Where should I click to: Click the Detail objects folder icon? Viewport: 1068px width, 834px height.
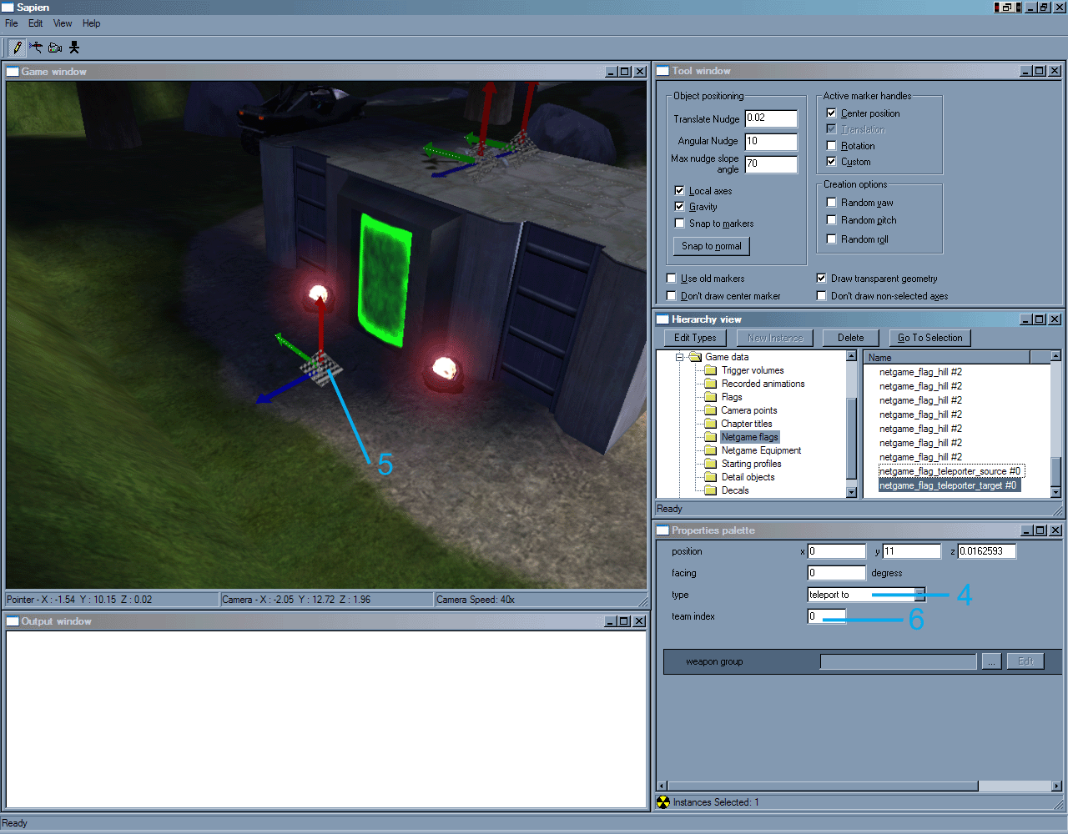point(710,477)
